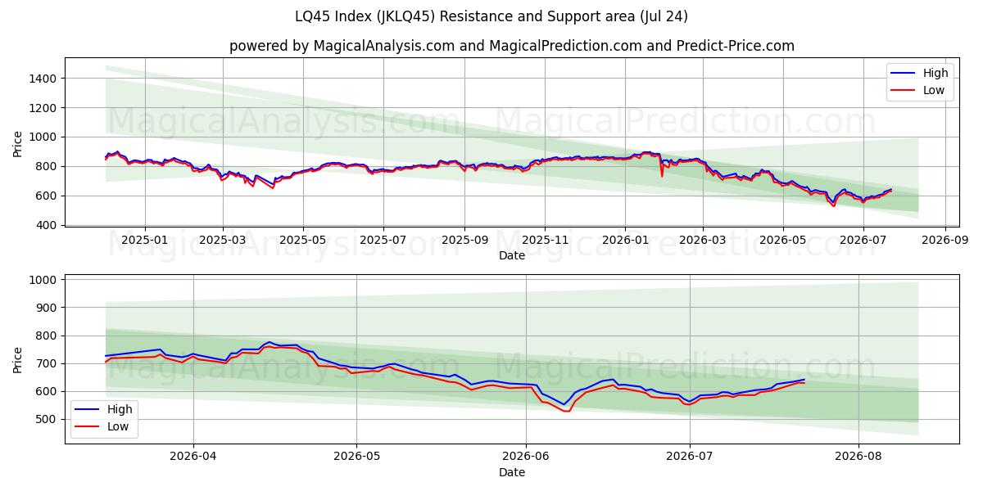983x491 pixels.
Task: Click the '2025-11' date tick label on the top chart
Action: point(545,240)
